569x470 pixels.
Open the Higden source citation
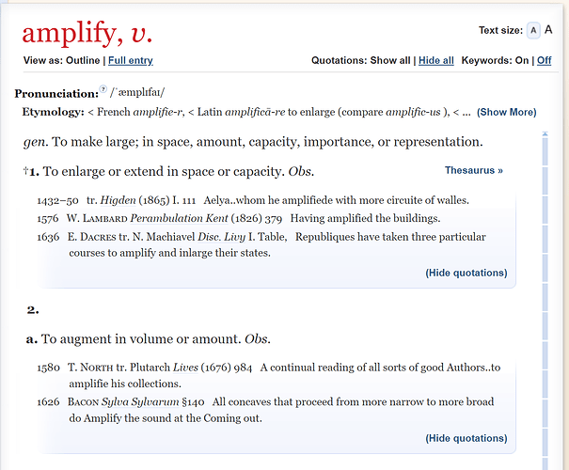pos(118,200)
